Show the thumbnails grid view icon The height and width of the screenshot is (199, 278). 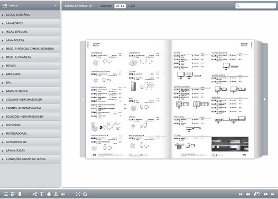coord(13,194)
